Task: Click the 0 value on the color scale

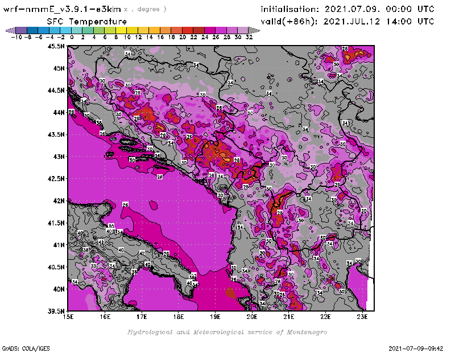Action: click(72, 37)
